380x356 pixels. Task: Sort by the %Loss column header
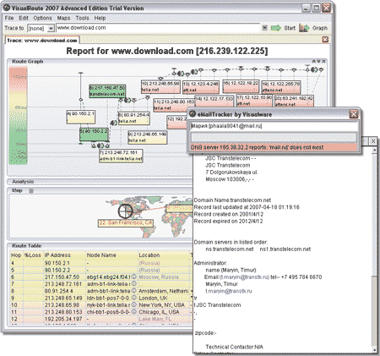[x=33, y=255]
